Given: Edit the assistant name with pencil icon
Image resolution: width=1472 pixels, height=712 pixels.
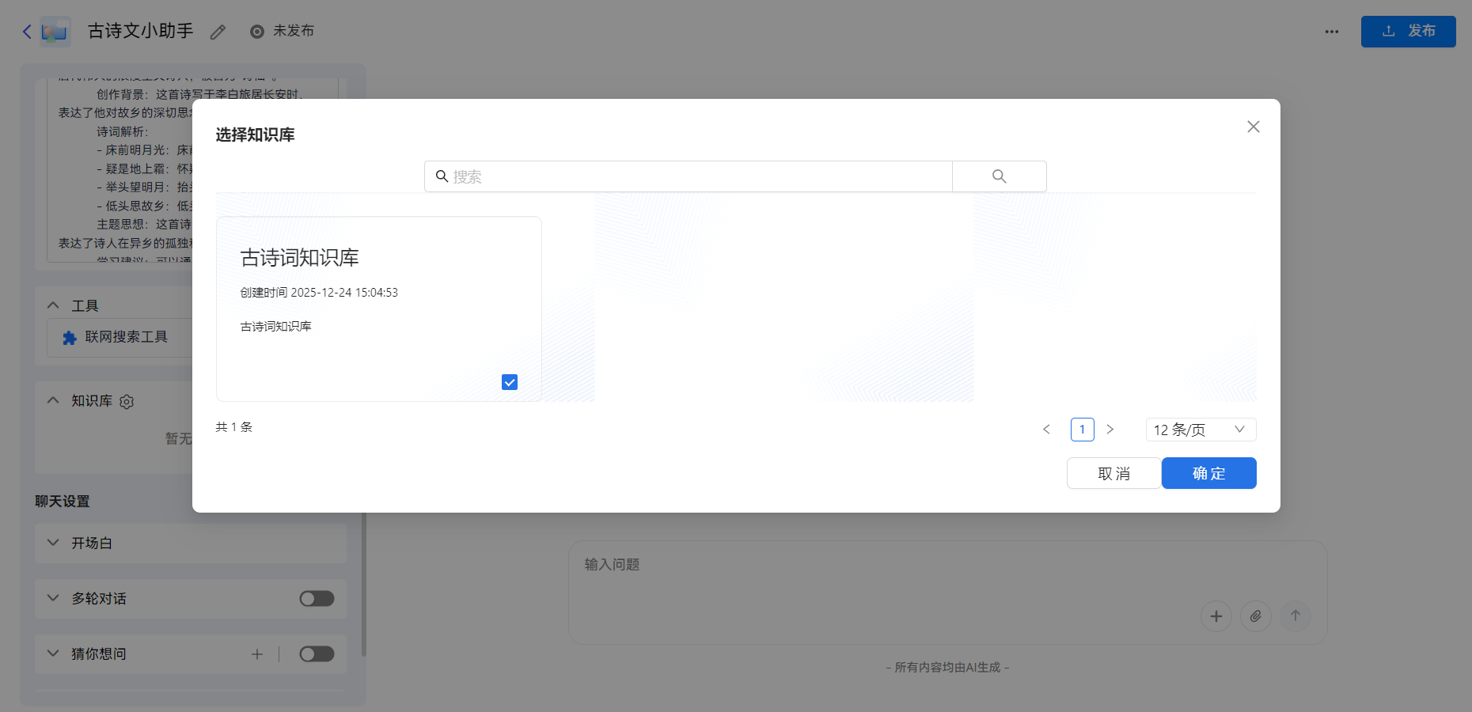Looking at the screenshot, I should pos(218,32).
